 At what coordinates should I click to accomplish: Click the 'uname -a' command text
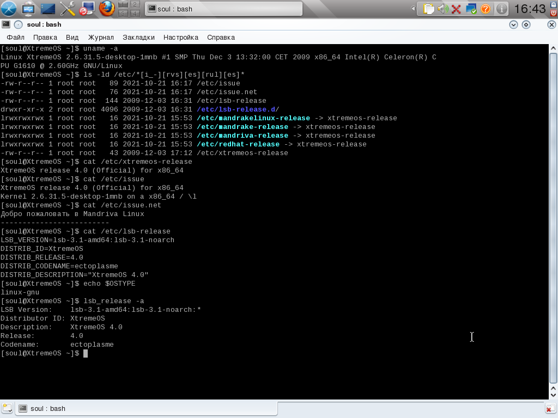pyautogui.click(x=101, y=48)
